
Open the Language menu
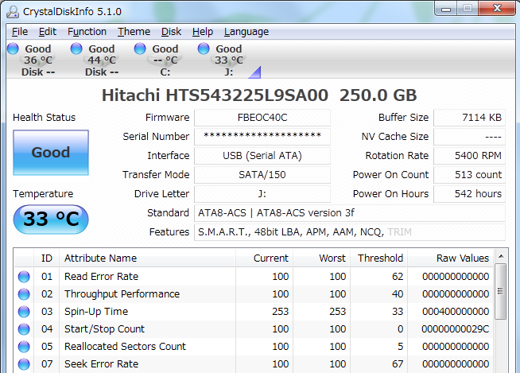pos(246,32)
